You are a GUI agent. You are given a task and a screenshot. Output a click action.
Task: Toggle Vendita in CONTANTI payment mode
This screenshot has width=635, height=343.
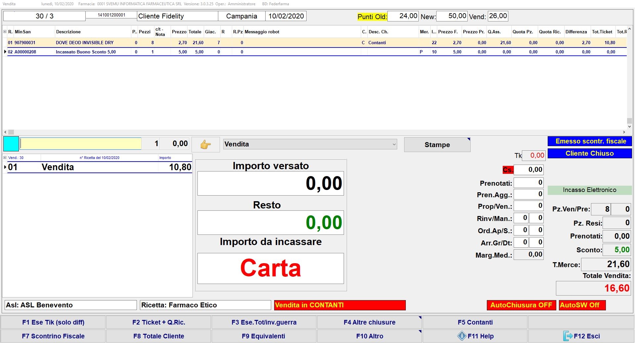pyautogui.click(x=340, y=305)
